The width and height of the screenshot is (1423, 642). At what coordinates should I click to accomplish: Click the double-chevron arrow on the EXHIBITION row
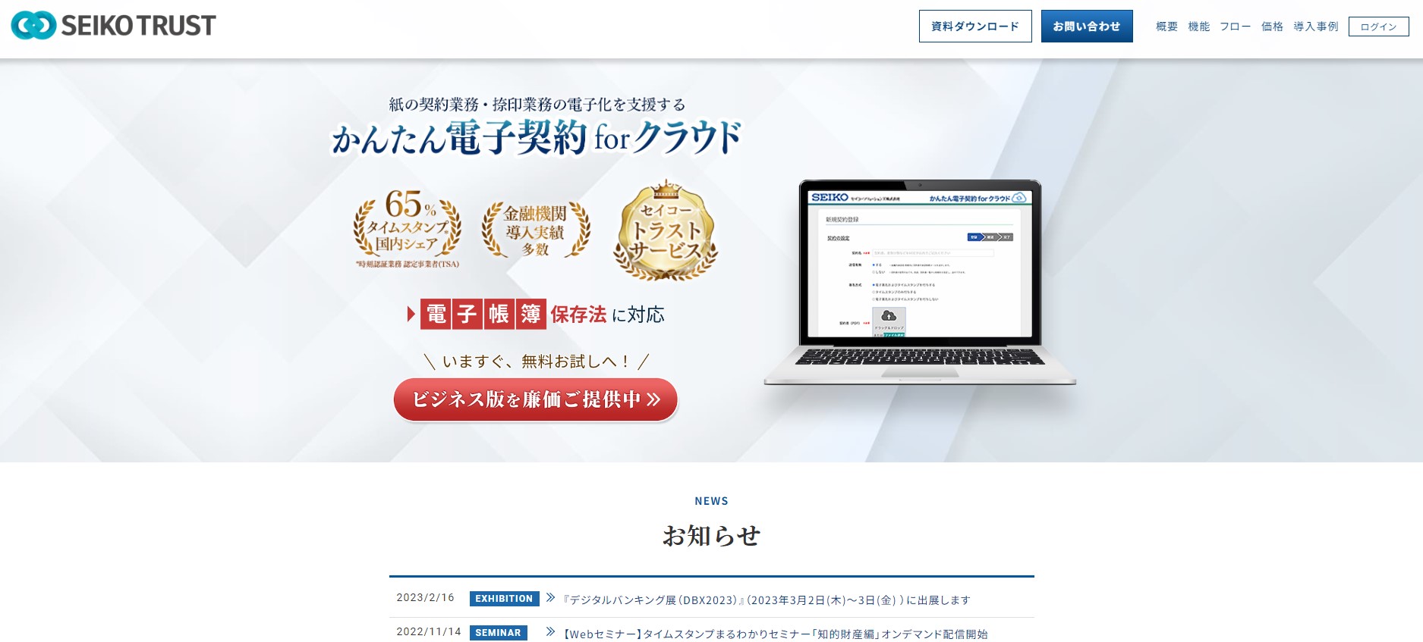(x=551, y=598)
